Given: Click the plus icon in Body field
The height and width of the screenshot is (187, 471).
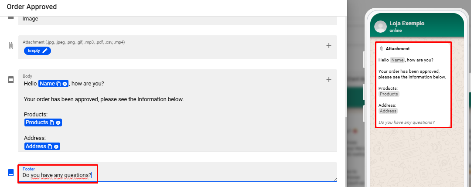Looking at the screenshot, I should click(329, 79).
